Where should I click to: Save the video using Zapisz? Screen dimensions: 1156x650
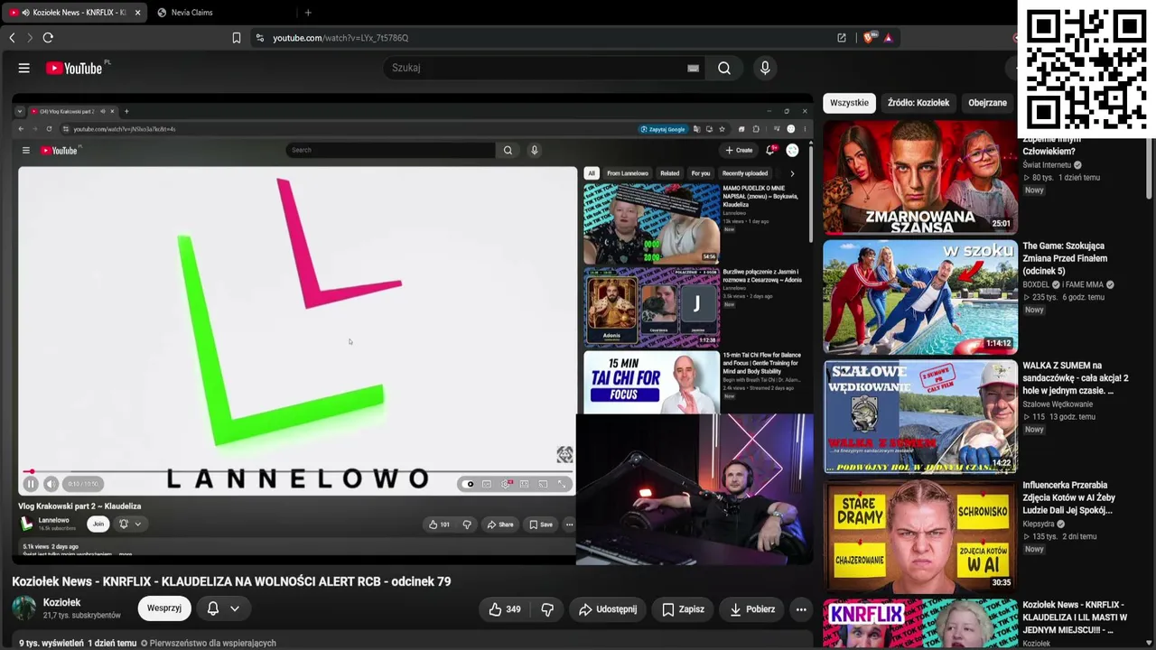click(683, 609)
